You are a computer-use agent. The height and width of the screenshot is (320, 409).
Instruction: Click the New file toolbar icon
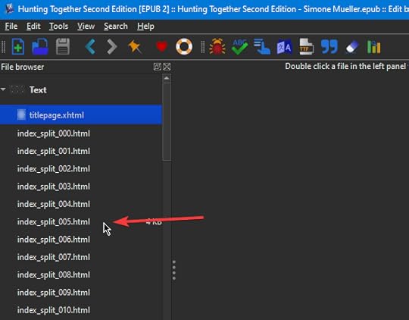pos(18,47)
